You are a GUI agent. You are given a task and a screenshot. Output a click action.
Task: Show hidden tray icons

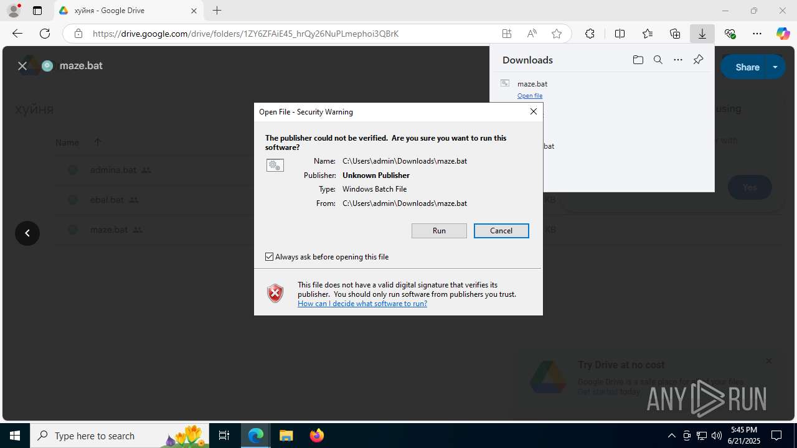click(671, 436)
